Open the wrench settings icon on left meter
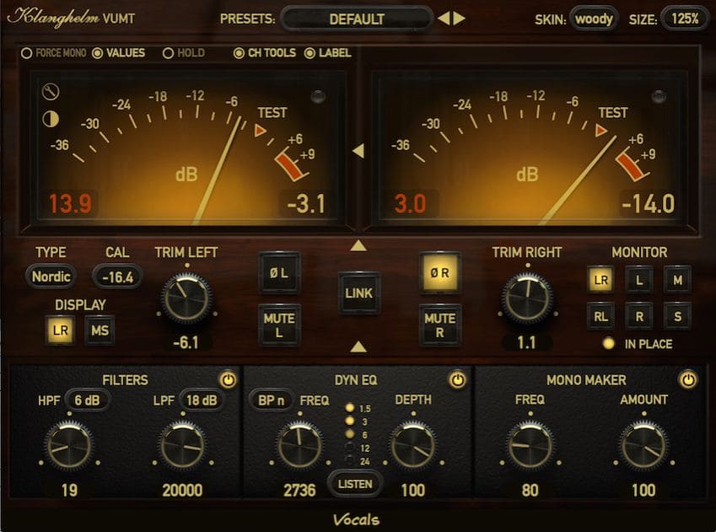716x532 pixels. click(x=51, y=92)
